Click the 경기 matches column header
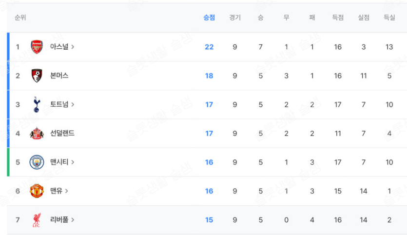 pos(235,18)
